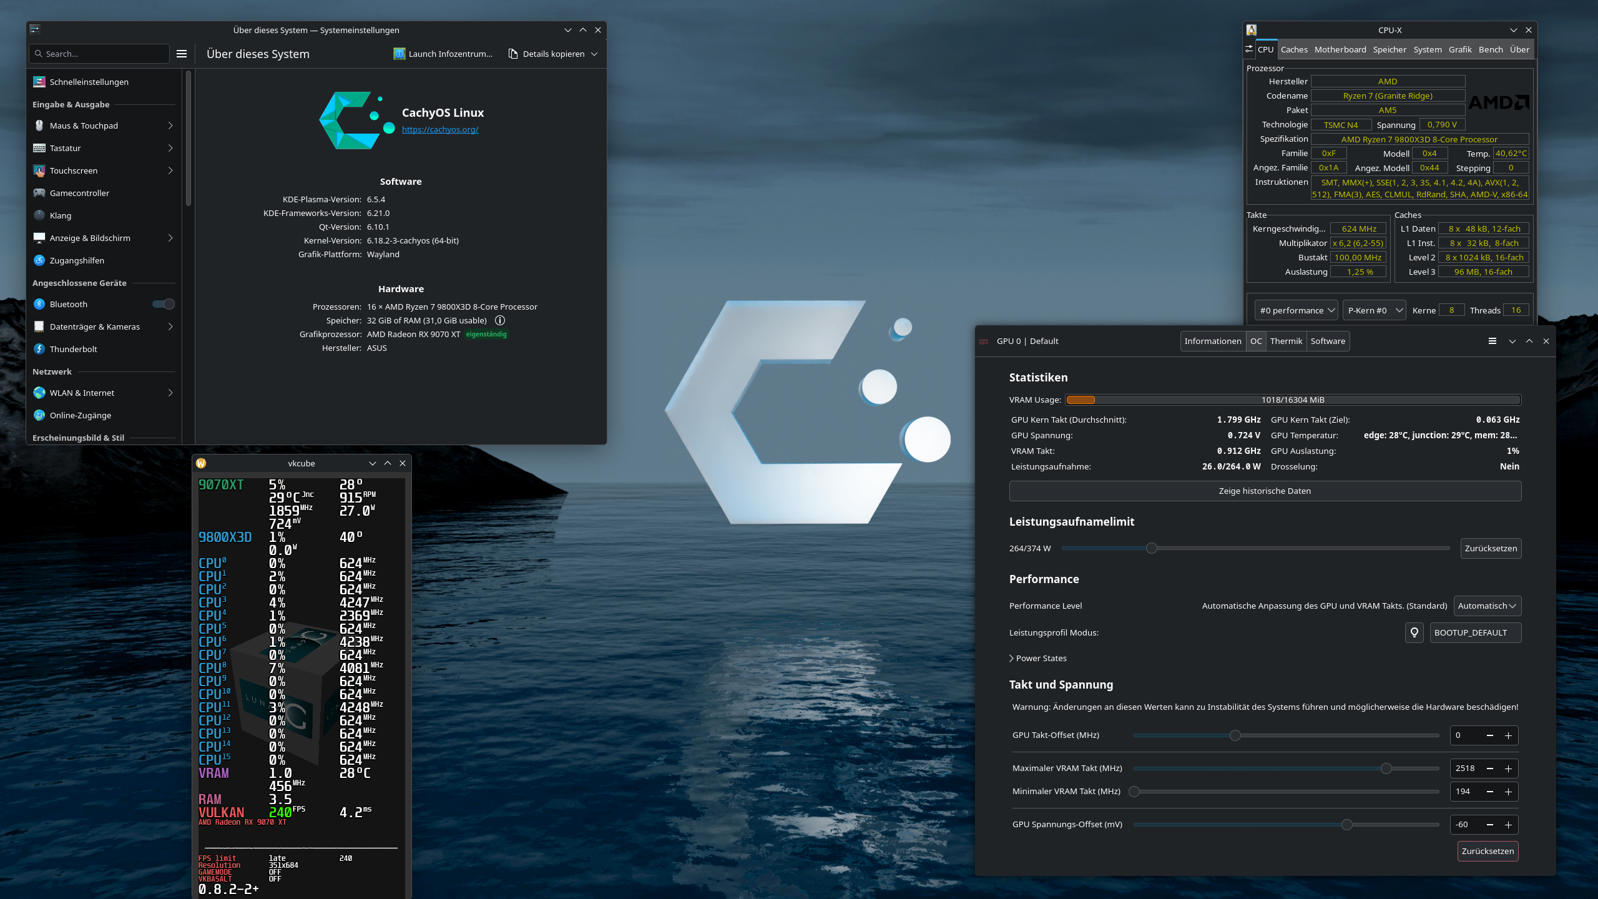Click the Details kopieren button
Screen dimensions: 1598x899
pos(547,54)
